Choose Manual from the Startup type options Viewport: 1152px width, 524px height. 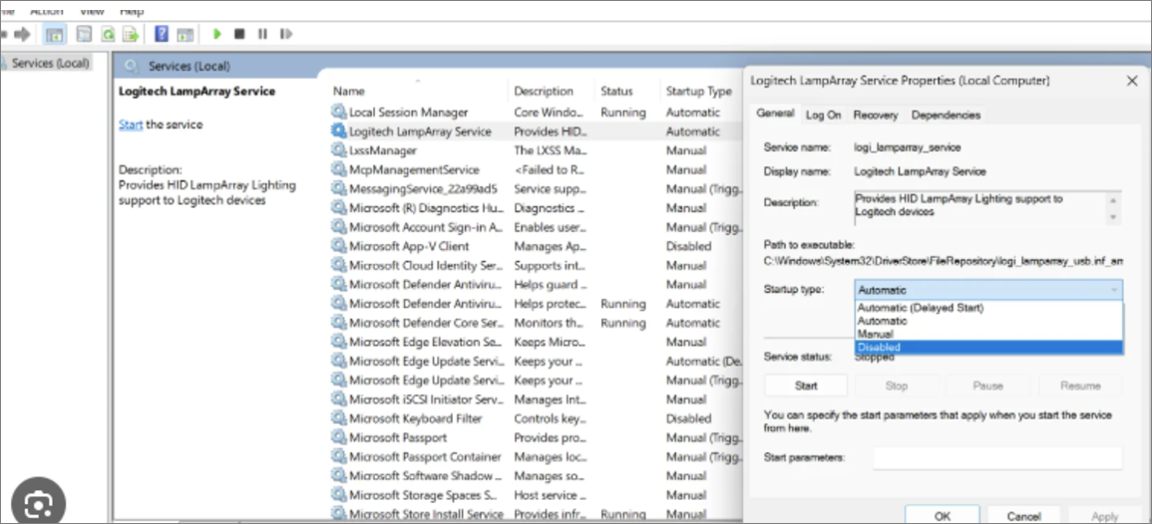pos(876,335)
